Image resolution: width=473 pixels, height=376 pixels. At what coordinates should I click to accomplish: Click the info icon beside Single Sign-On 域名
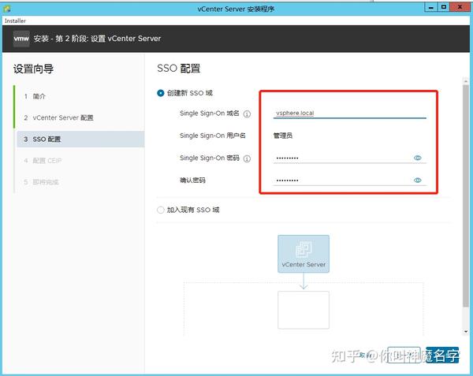pyautogui.click(x=247, y=114)
